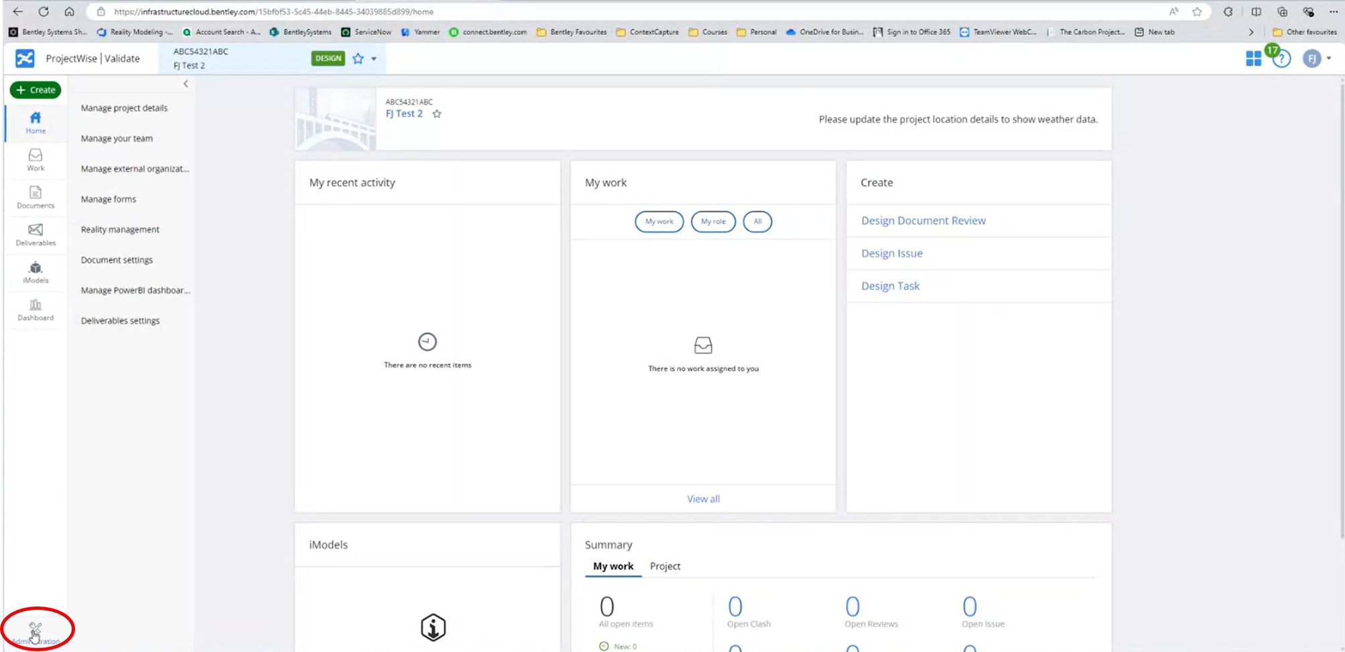This screenshot has height=652, width=1345.
Task: Open the Home sidebar icon
Action: (36, 123)
